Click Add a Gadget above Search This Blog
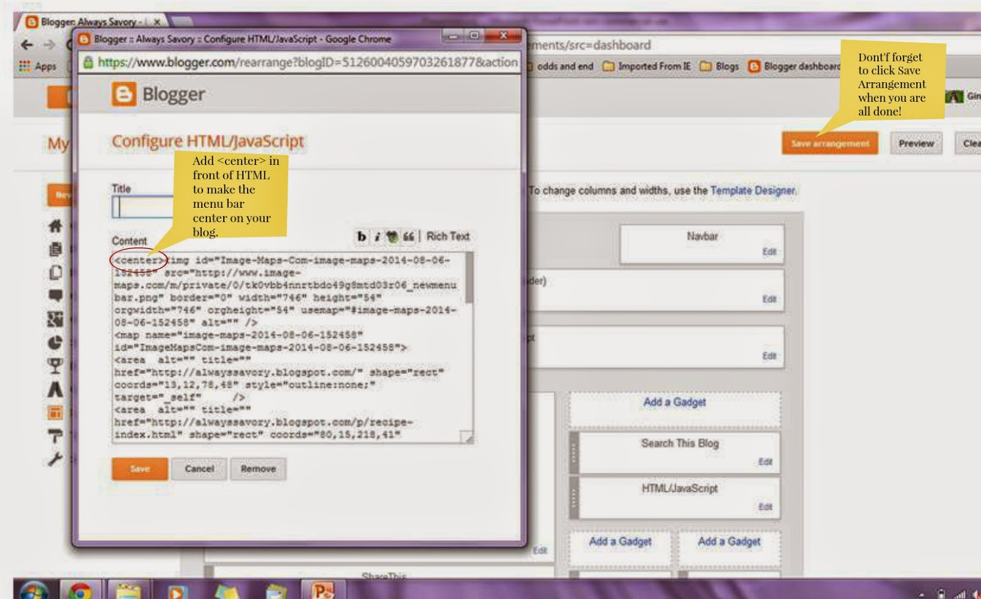981x599 pixels. pyautogui.click(x=674, y=402)
